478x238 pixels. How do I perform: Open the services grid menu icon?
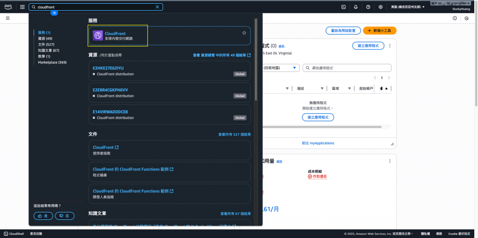click(x=22, y=7)
